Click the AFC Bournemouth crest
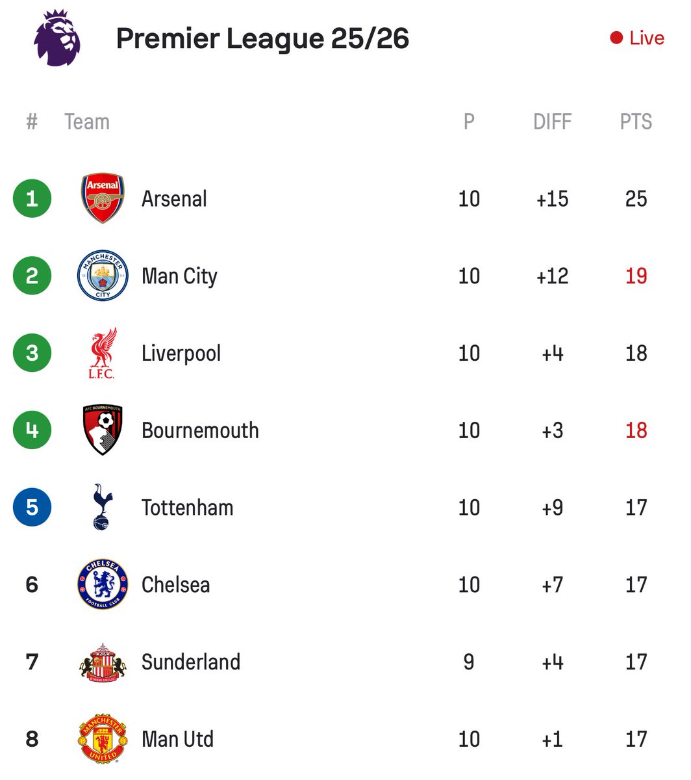 click(x=103, y=430)
